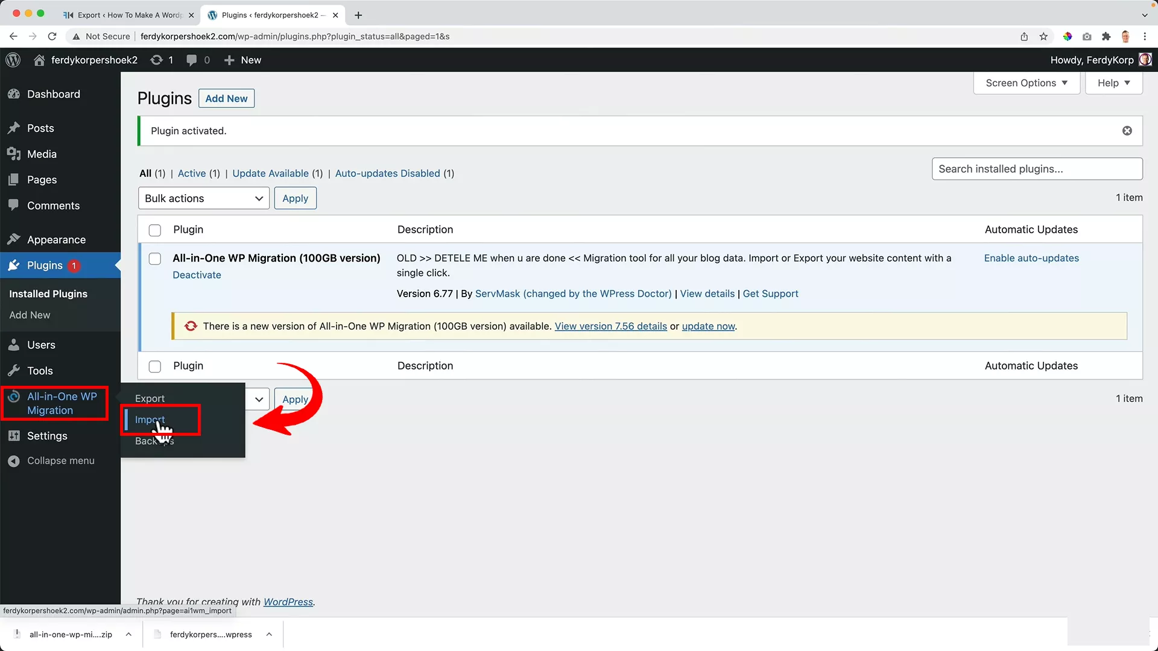Viewport: 1158px width, 651px height.
Task: Filter plugins by Active
Action: 192,173
